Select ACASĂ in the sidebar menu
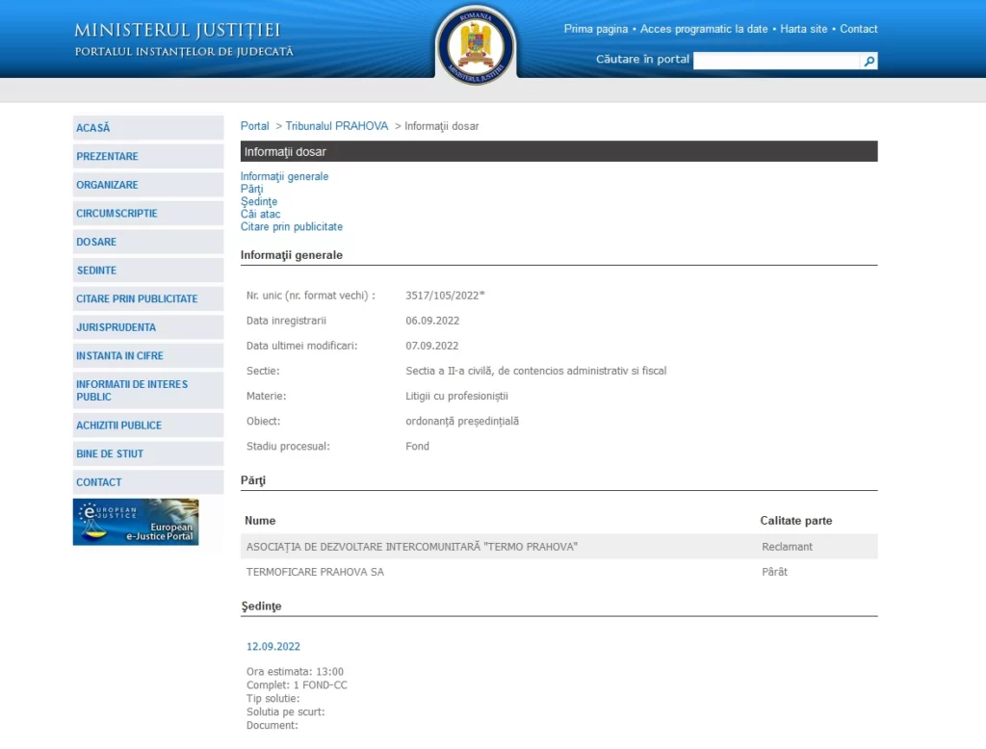 point(93,128)
